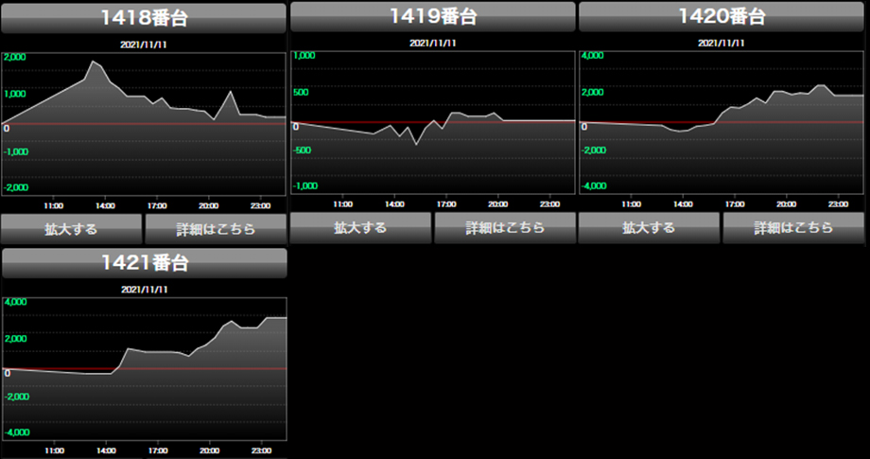Select the date label on 1419番台 chart
Viewport: 870px width, 459px height.
click(432, 44)
